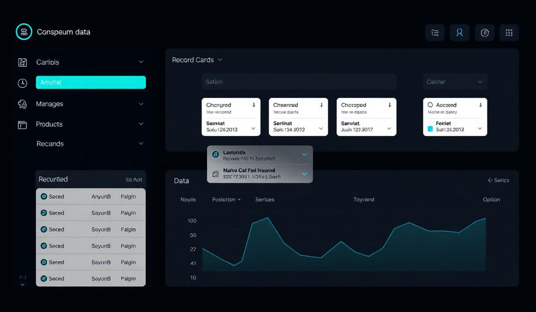The width and height of the screenshot is (536, 312).
Task: Open the Calater dropdown
Action: point(455,82)
